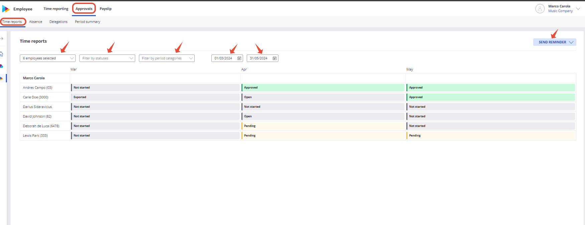Open the Filter by statuses dropdown

(107, 58)
